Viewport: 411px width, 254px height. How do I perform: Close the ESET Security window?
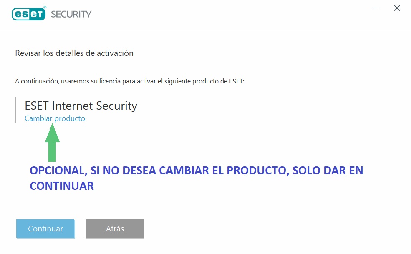click(397, 8)
